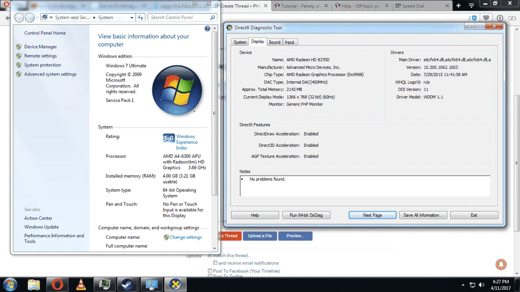Image resolution: width=520 pixels, height=292 pixels.
Task: Click the refresh button beside the address bar
Action: pos(140,17)
